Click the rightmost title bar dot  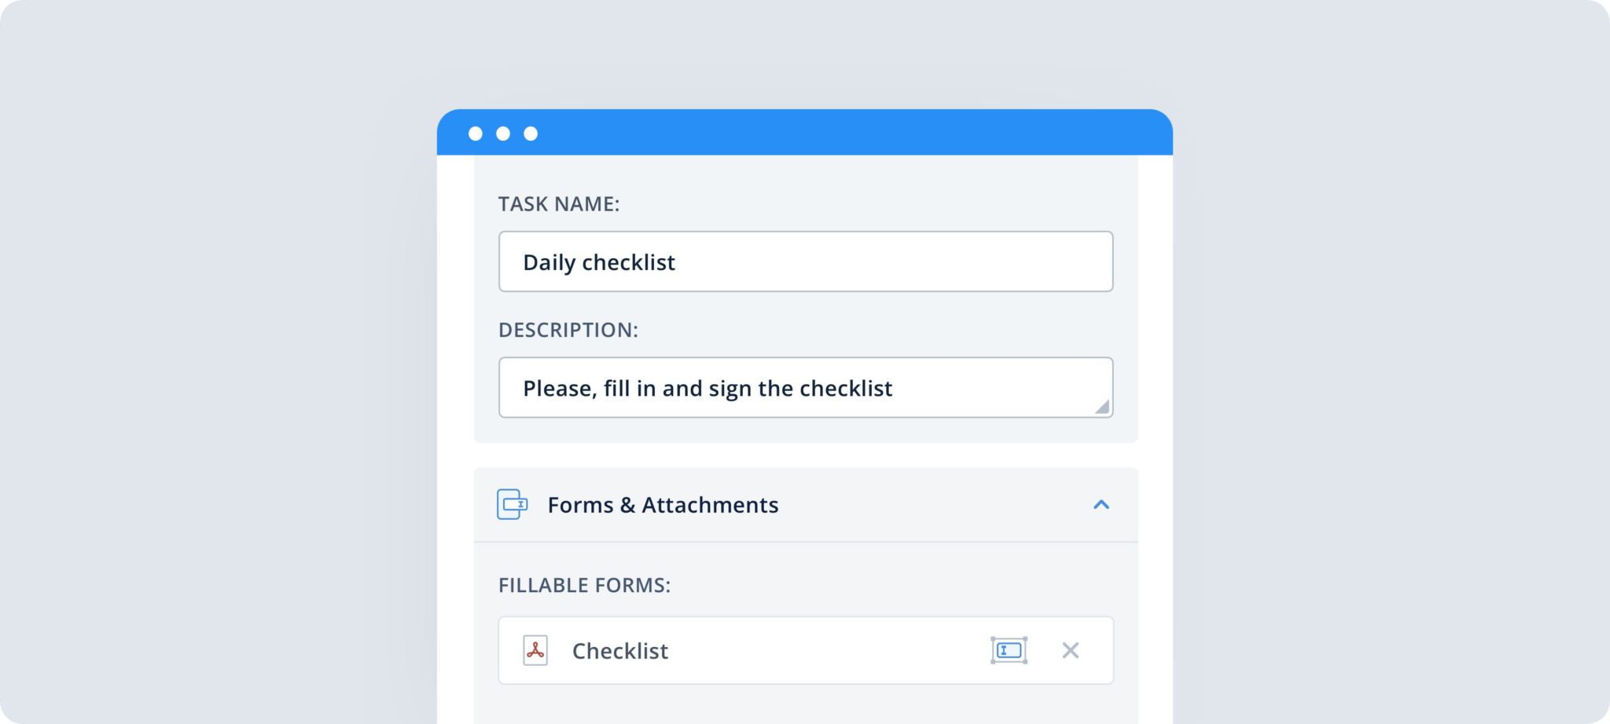click(531, 133)
